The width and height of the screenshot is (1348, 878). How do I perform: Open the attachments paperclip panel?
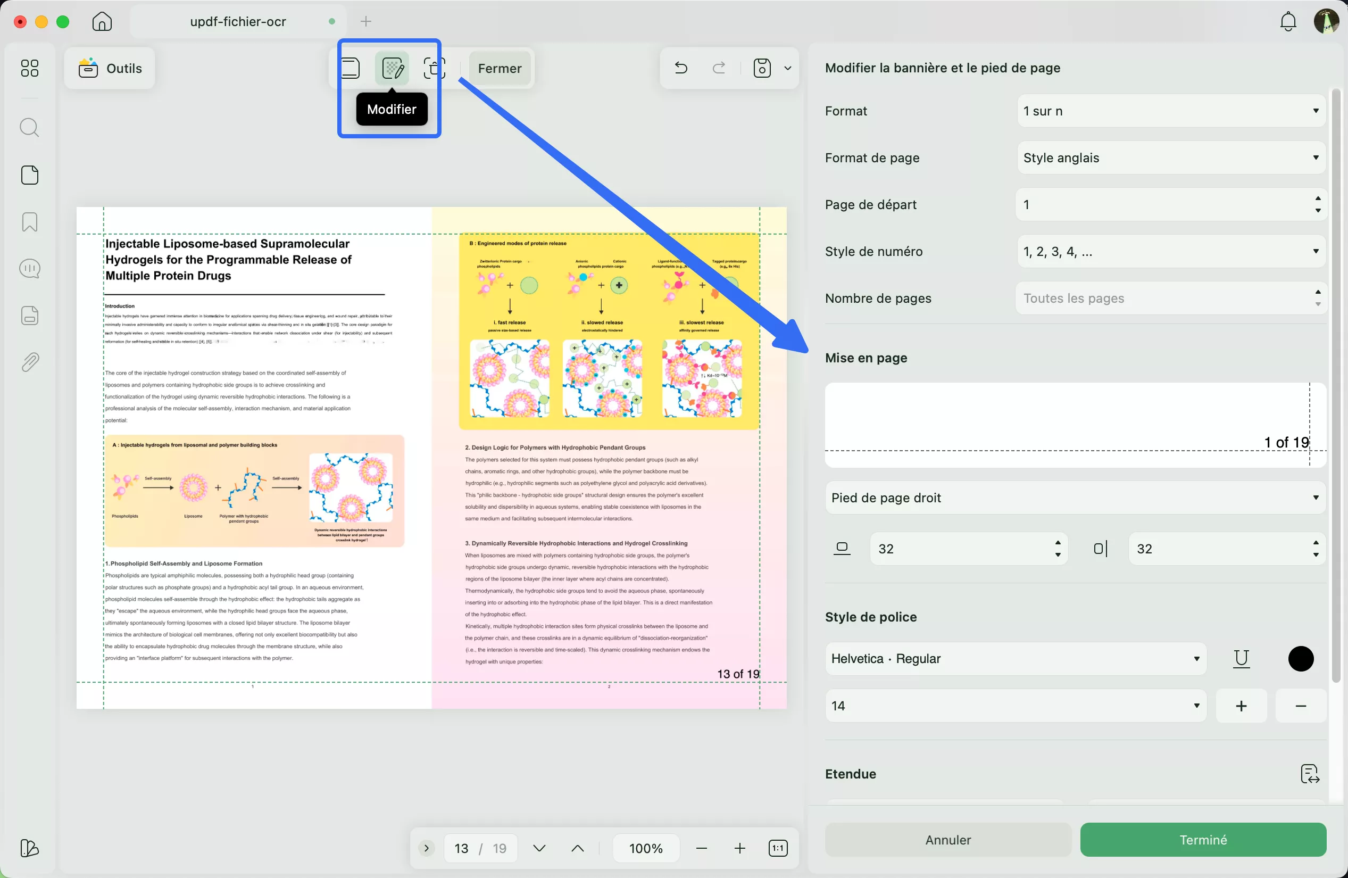point(29,361)
